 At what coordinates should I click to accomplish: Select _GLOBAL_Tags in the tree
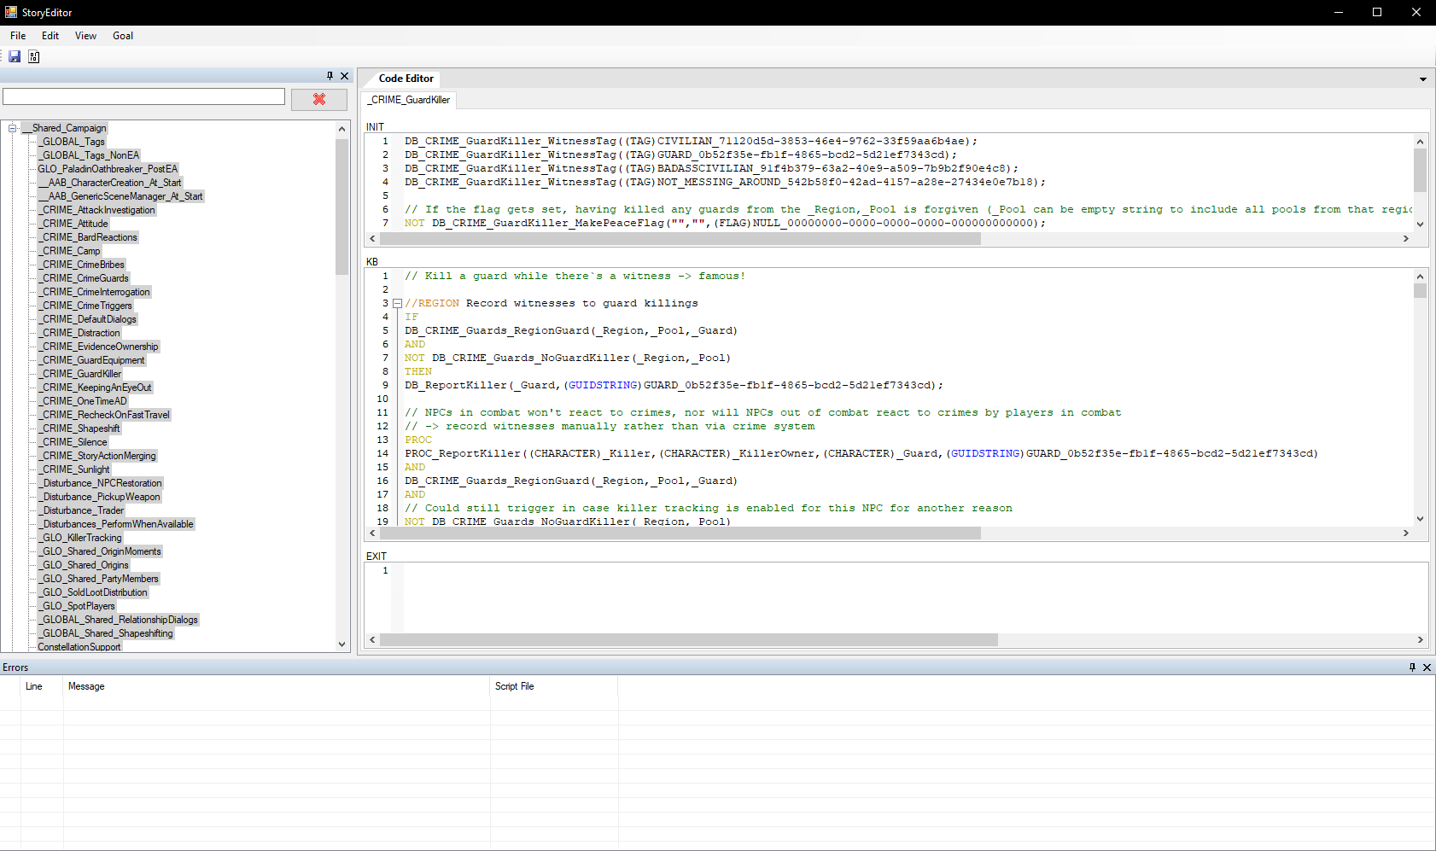pos(72,142)
